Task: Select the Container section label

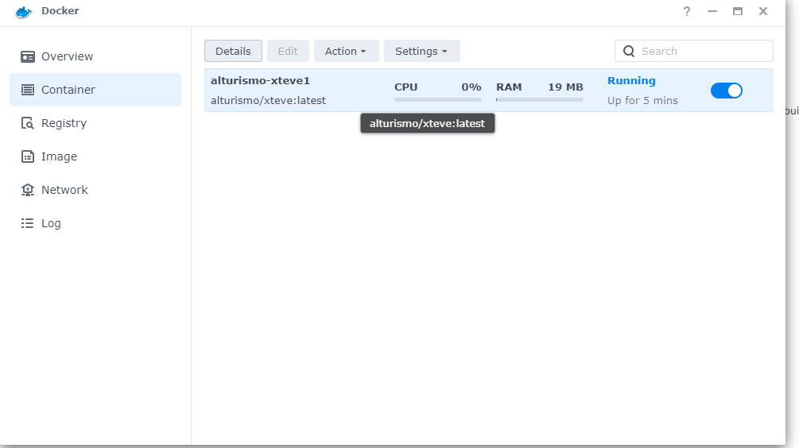Action: pos(68,90)
